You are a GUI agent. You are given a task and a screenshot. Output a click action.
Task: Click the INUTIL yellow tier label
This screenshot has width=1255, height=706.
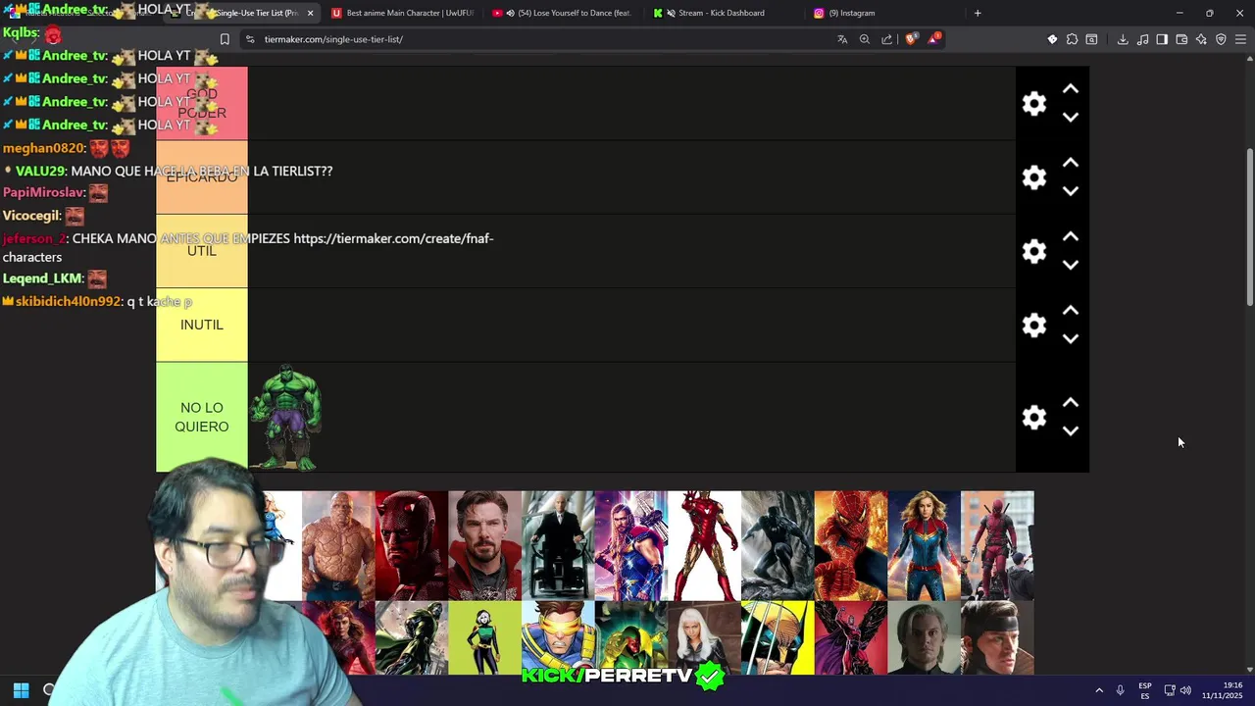pos(202,325)
